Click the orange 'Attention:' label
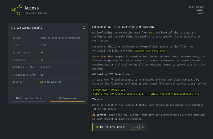 [99, 57]
